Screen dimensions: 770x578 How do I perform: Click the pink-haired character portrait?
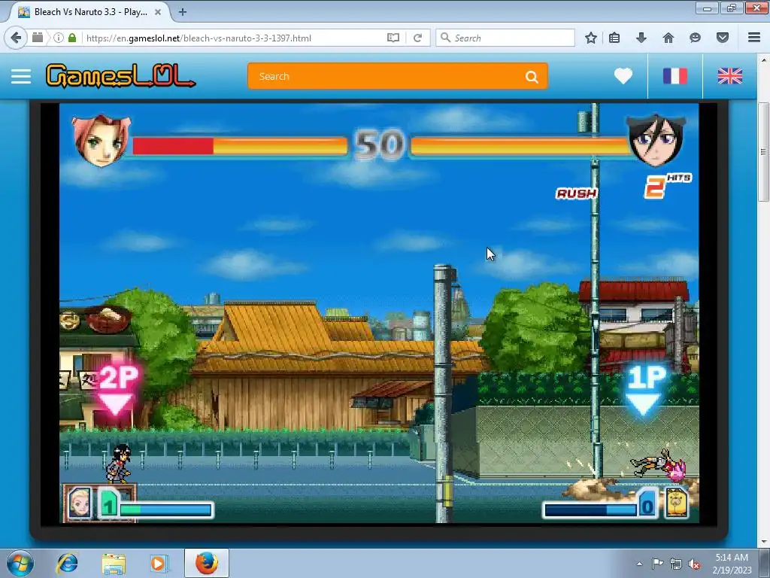(x=102, y=140)
